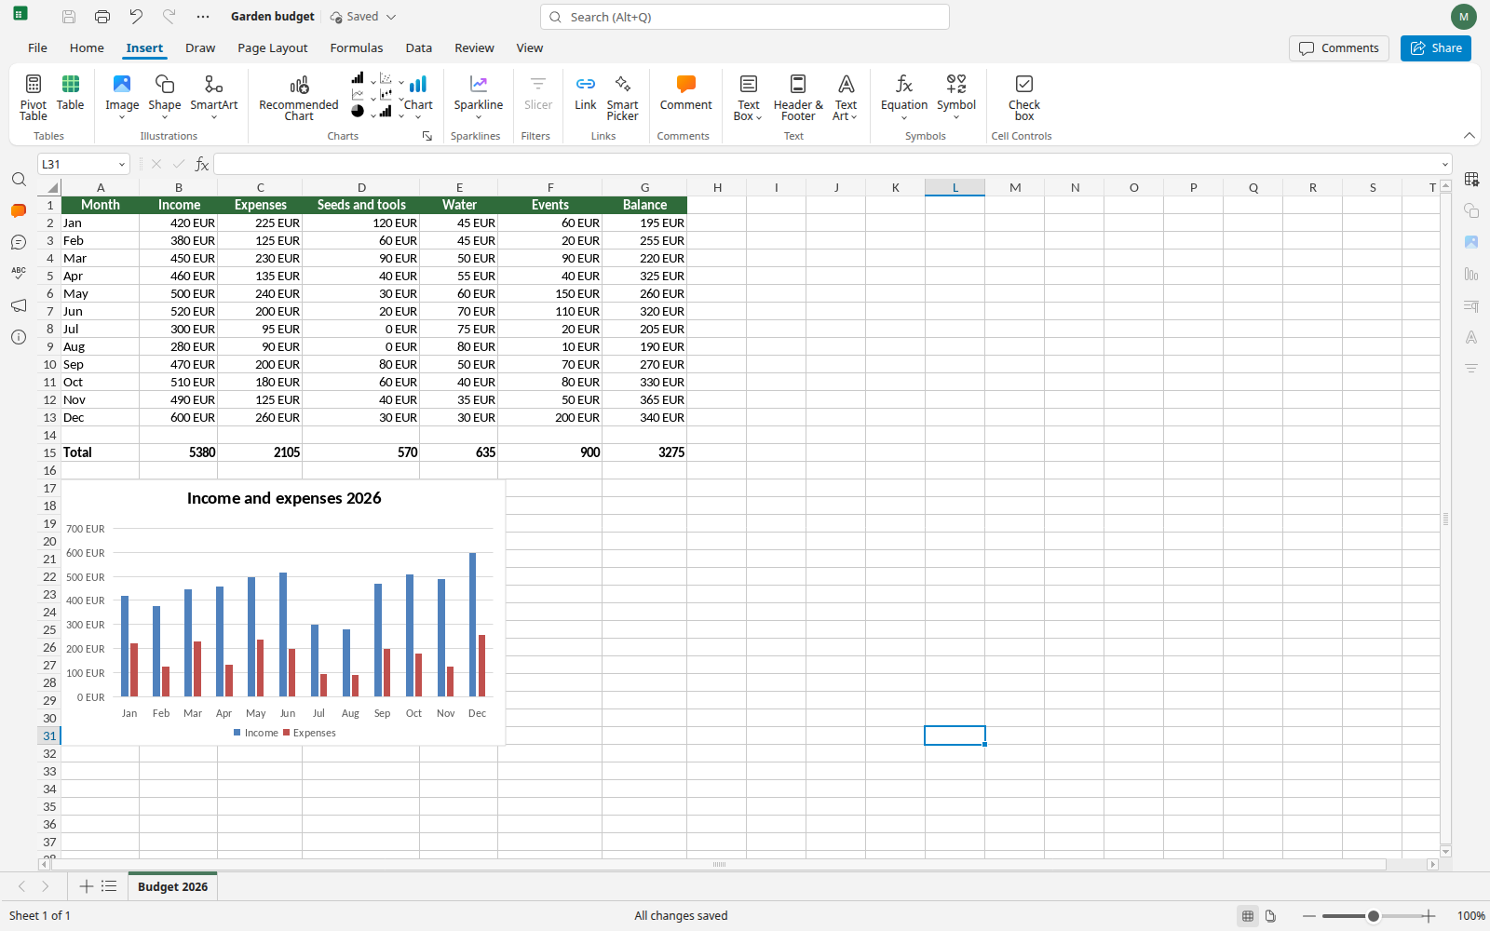This screenshot has height=931, width=1490.
Task: Open the spelling check sidebar icon
Action: (x=19, y=273)
